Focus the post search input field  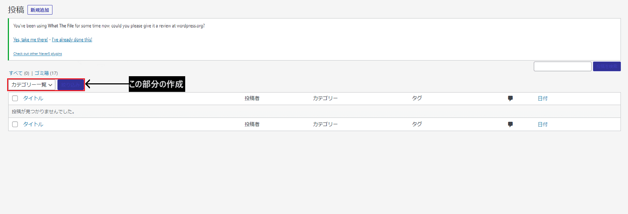tap(562, 66)
